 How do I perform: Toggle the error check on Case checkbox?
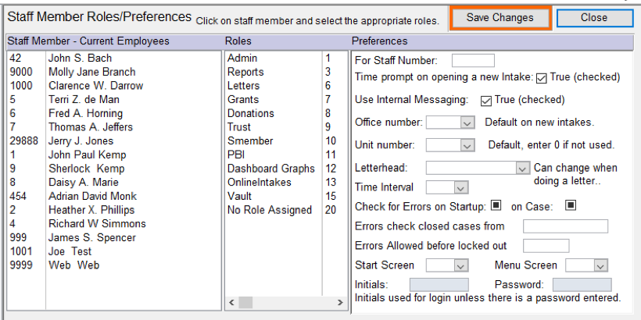(x=570, y=206)
